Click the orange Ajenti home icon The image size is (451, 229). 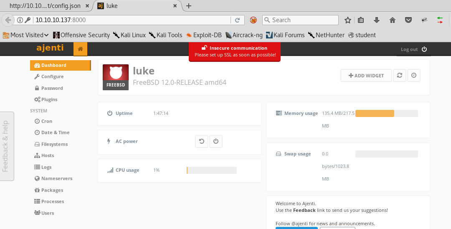80,49
